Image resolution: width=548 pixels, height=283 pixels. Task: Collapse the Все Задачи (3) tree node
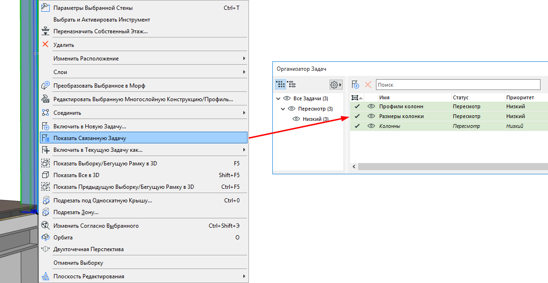278,98
